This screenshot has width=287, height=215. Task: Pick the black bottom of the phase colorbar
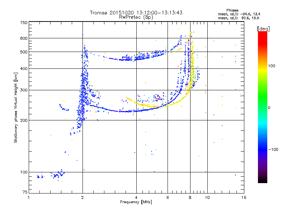(263, 180)
